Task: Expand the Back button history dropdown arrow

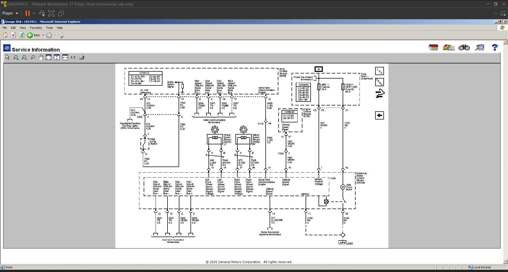Action: pyautogui.click(x=43, y=35)
